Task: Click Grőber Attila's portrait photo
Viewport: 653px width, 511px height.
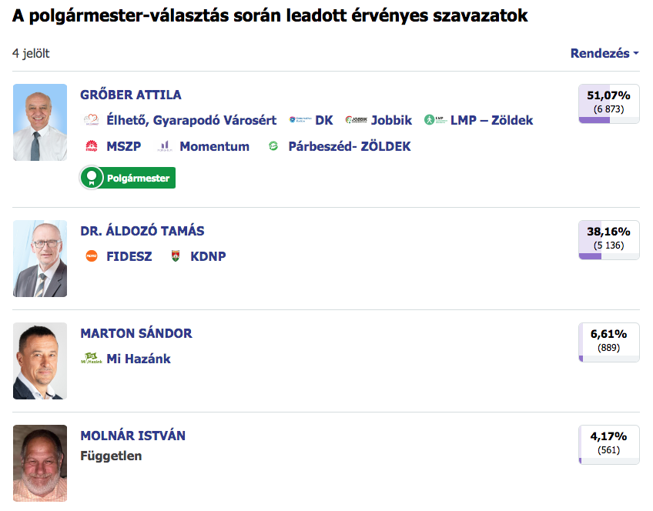Action: click(x=40, y=122)
